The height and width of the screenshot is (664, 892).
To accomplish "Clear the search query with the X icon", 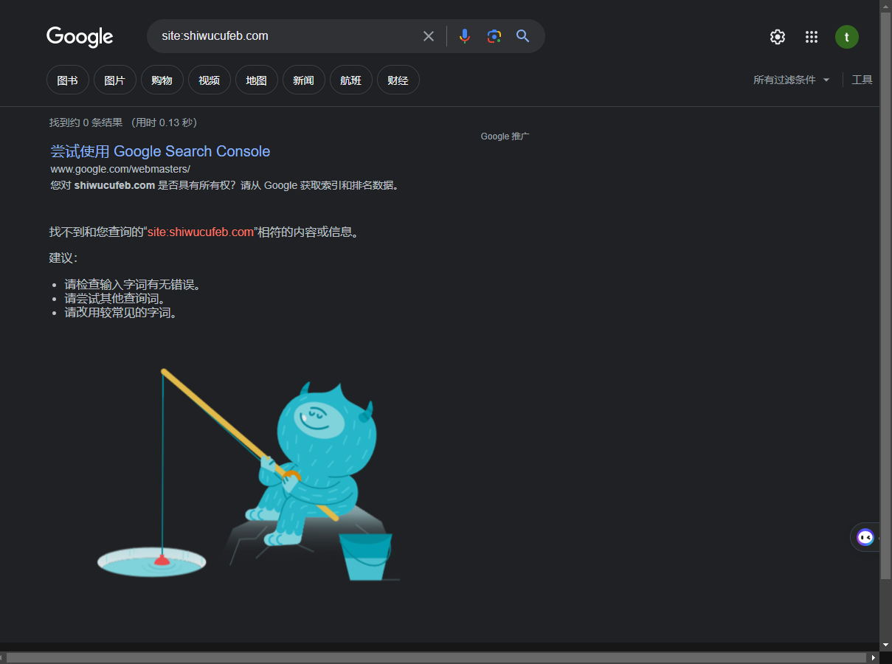I will tap(429, 35).
